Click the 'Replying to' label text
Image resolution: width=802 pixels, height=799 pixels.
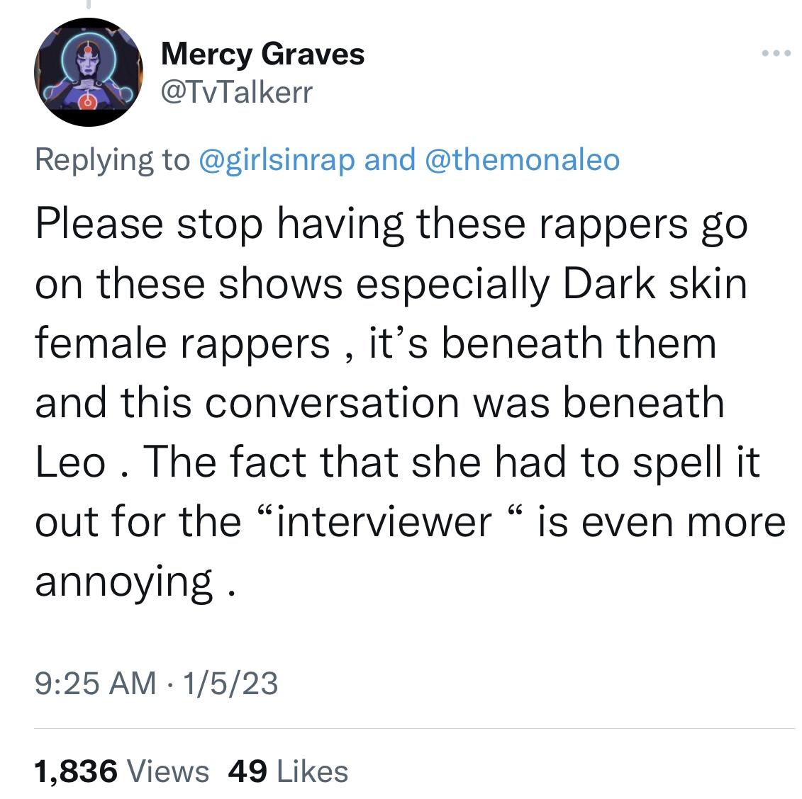(112, 159)
